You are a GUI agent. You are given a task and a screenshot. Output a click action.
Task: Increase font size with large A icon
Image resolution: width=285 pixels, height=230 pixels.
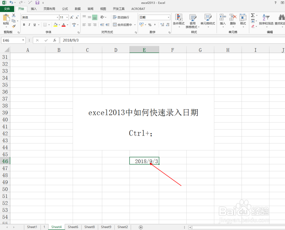click(x=72, y=17)
